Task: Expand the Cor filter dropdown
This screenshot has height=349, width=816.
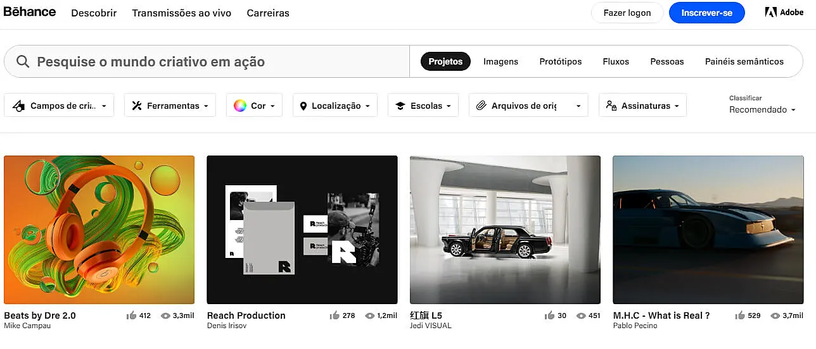Action: click(x=254, y=106)
